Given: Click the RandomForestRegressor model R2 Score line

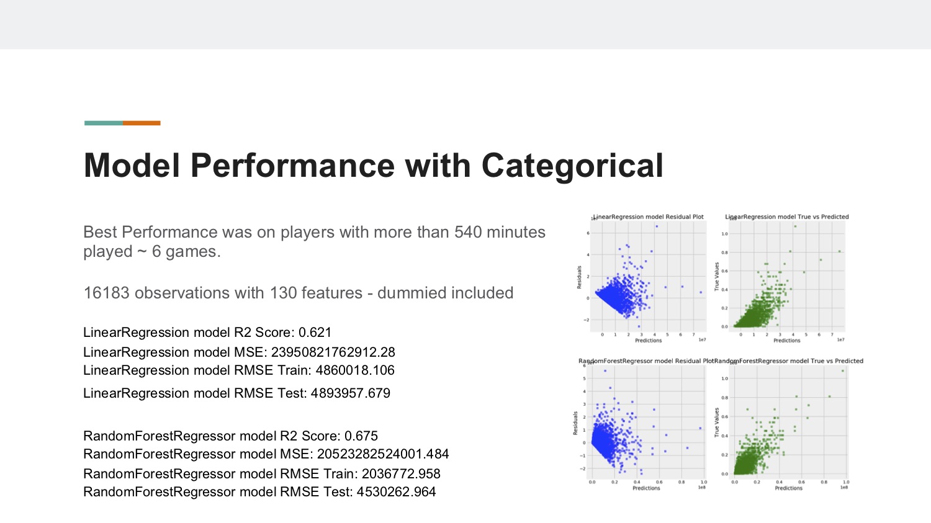Looking at the screenshot, I should point(230,436).
